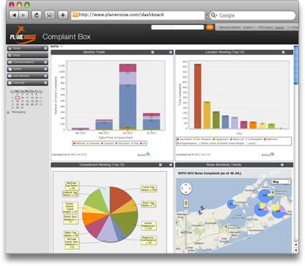305x266 pixels.
Task: Click the Levine Sagaponack pie label
Action: [x=149, y=226]
